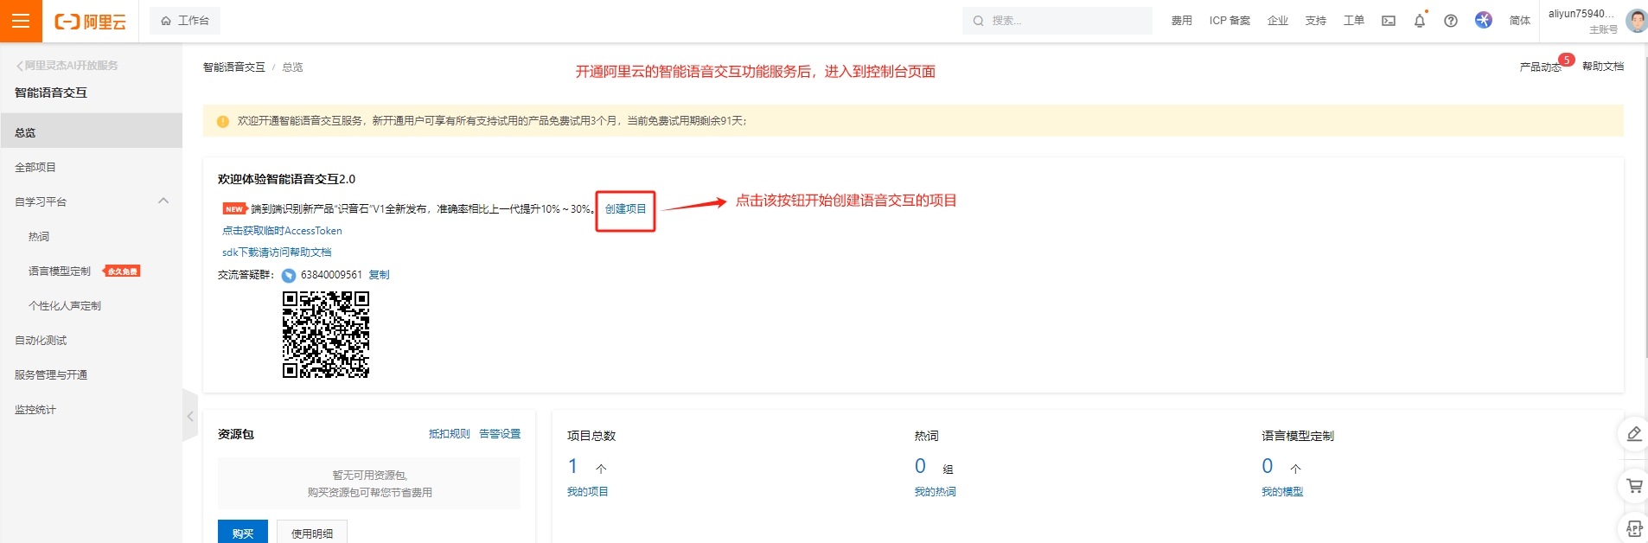Image resolution: width=1648 pixels, height=543 pixels.
Task: Collapse the left sidebar with arrow handle
Action: coord(190,416)
